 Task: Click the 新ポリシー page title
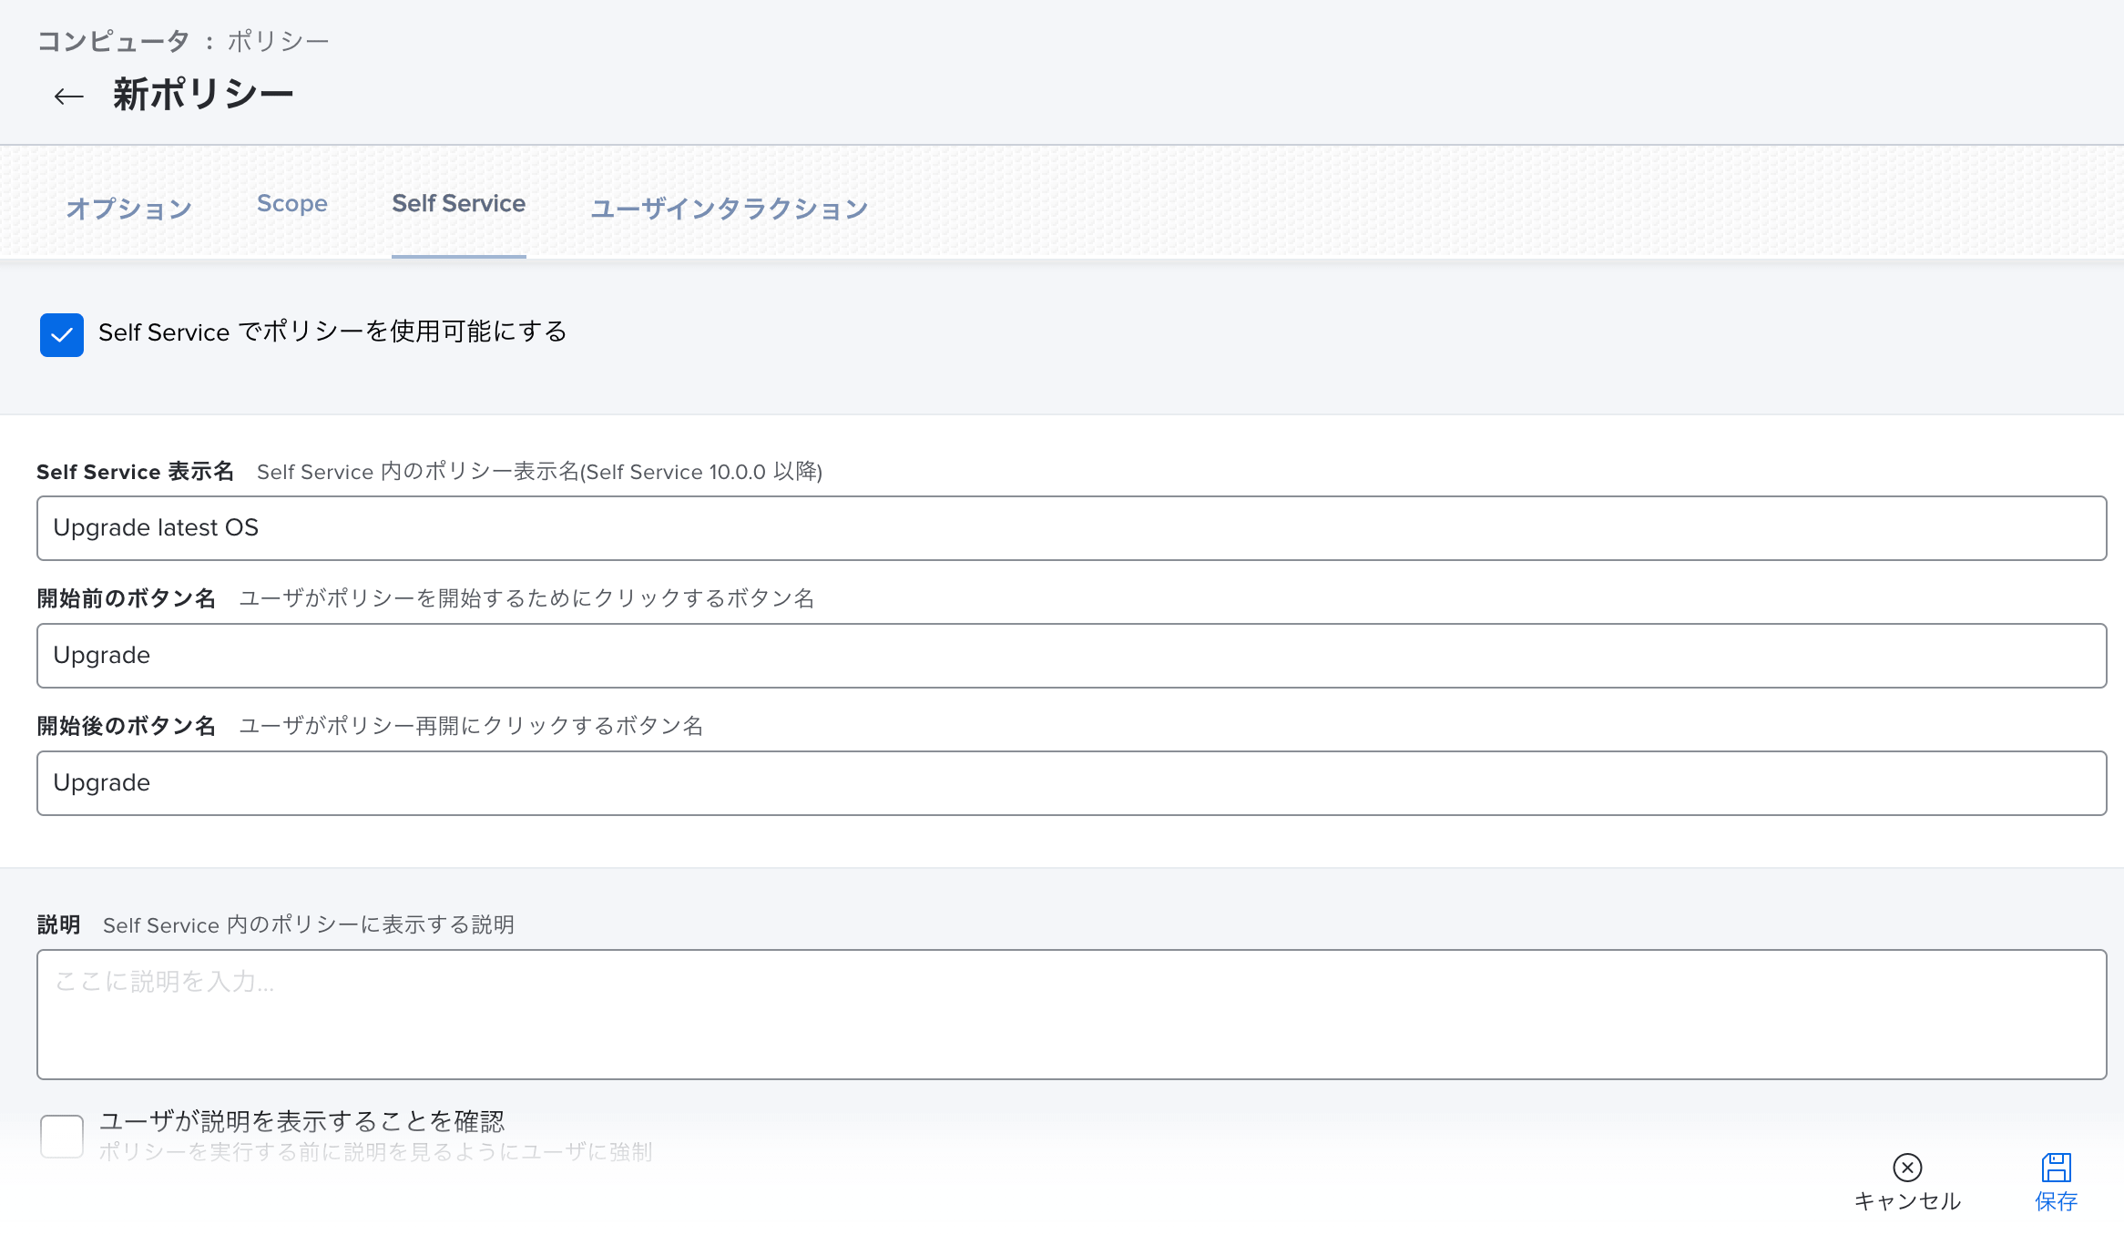tap(203, 95)
